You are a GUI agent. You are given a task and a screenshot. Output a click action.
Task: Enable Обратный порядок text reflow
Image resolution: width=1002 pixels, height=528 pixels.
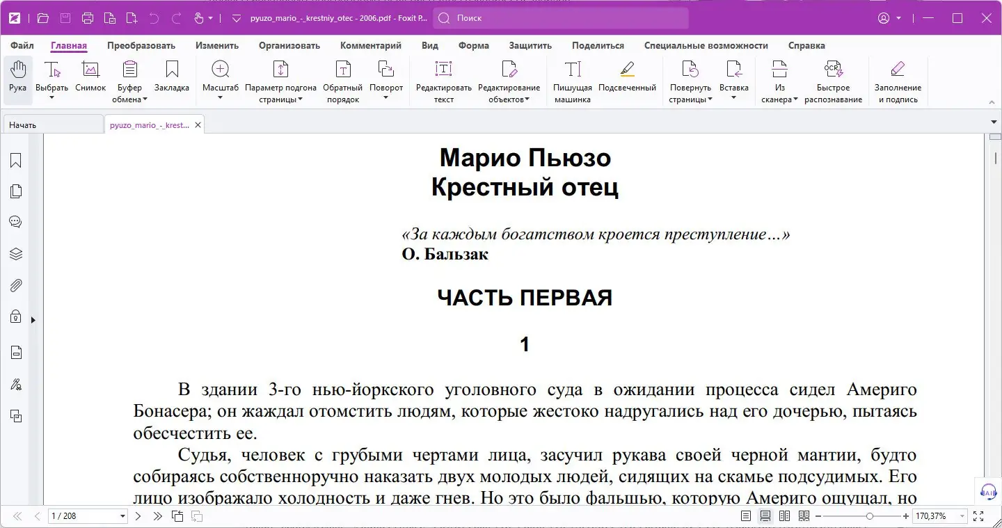click(x=343, y=82)
